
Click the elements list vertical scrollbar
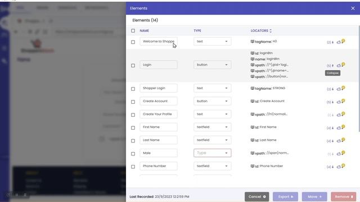click(359, 79)
